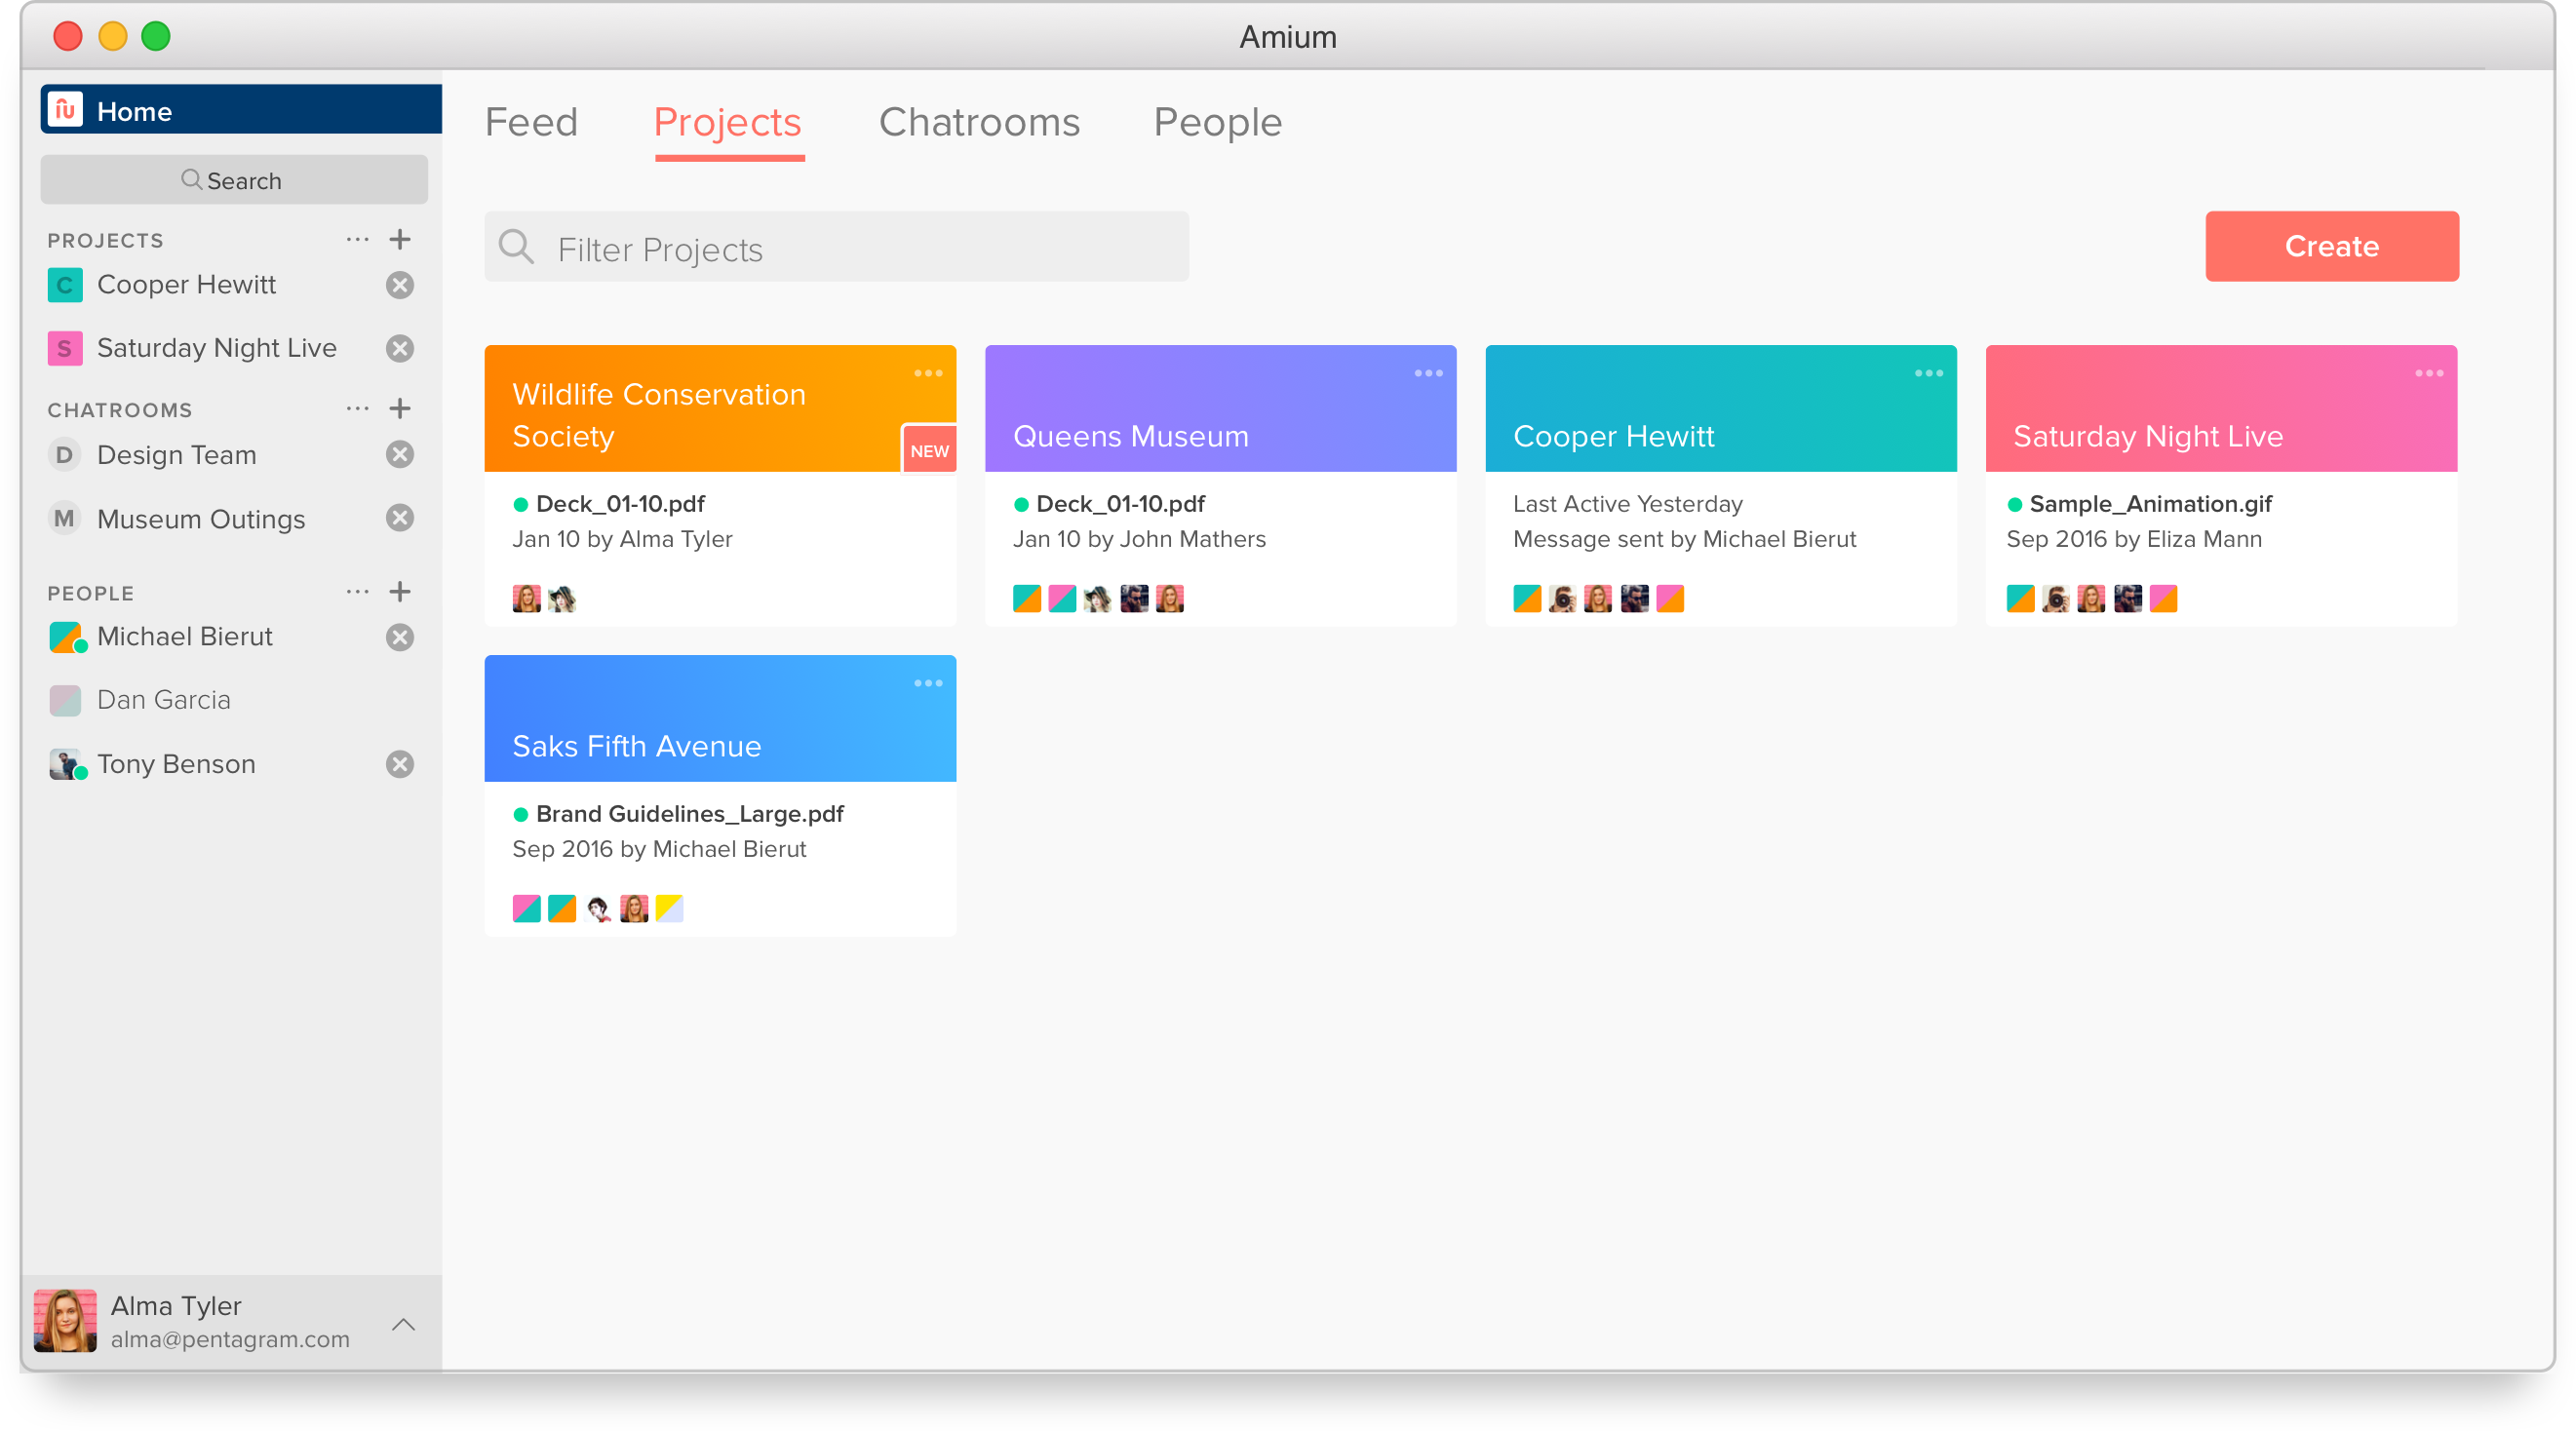Open Deck_01-10.pdf by Alma Tyler
This screenshot has height=1431, width=2576.
620,504
